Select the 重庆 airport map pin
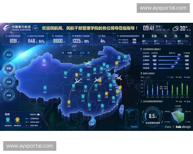The height and width of the screenshot is (154, 193). [86, 87]
